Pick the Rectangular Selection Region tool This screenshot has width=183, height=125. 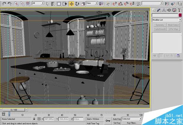(59, 4)
